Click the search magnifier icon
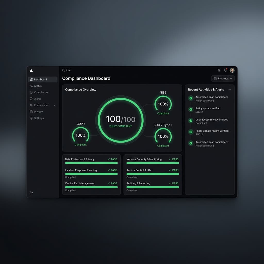 click(x=63, y=70)
